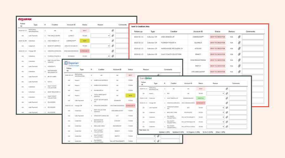285x158 pixels.
Task: Open Reason dropdown for Equifax THE SMILE CENTR
Action: (x=100, y=36)
